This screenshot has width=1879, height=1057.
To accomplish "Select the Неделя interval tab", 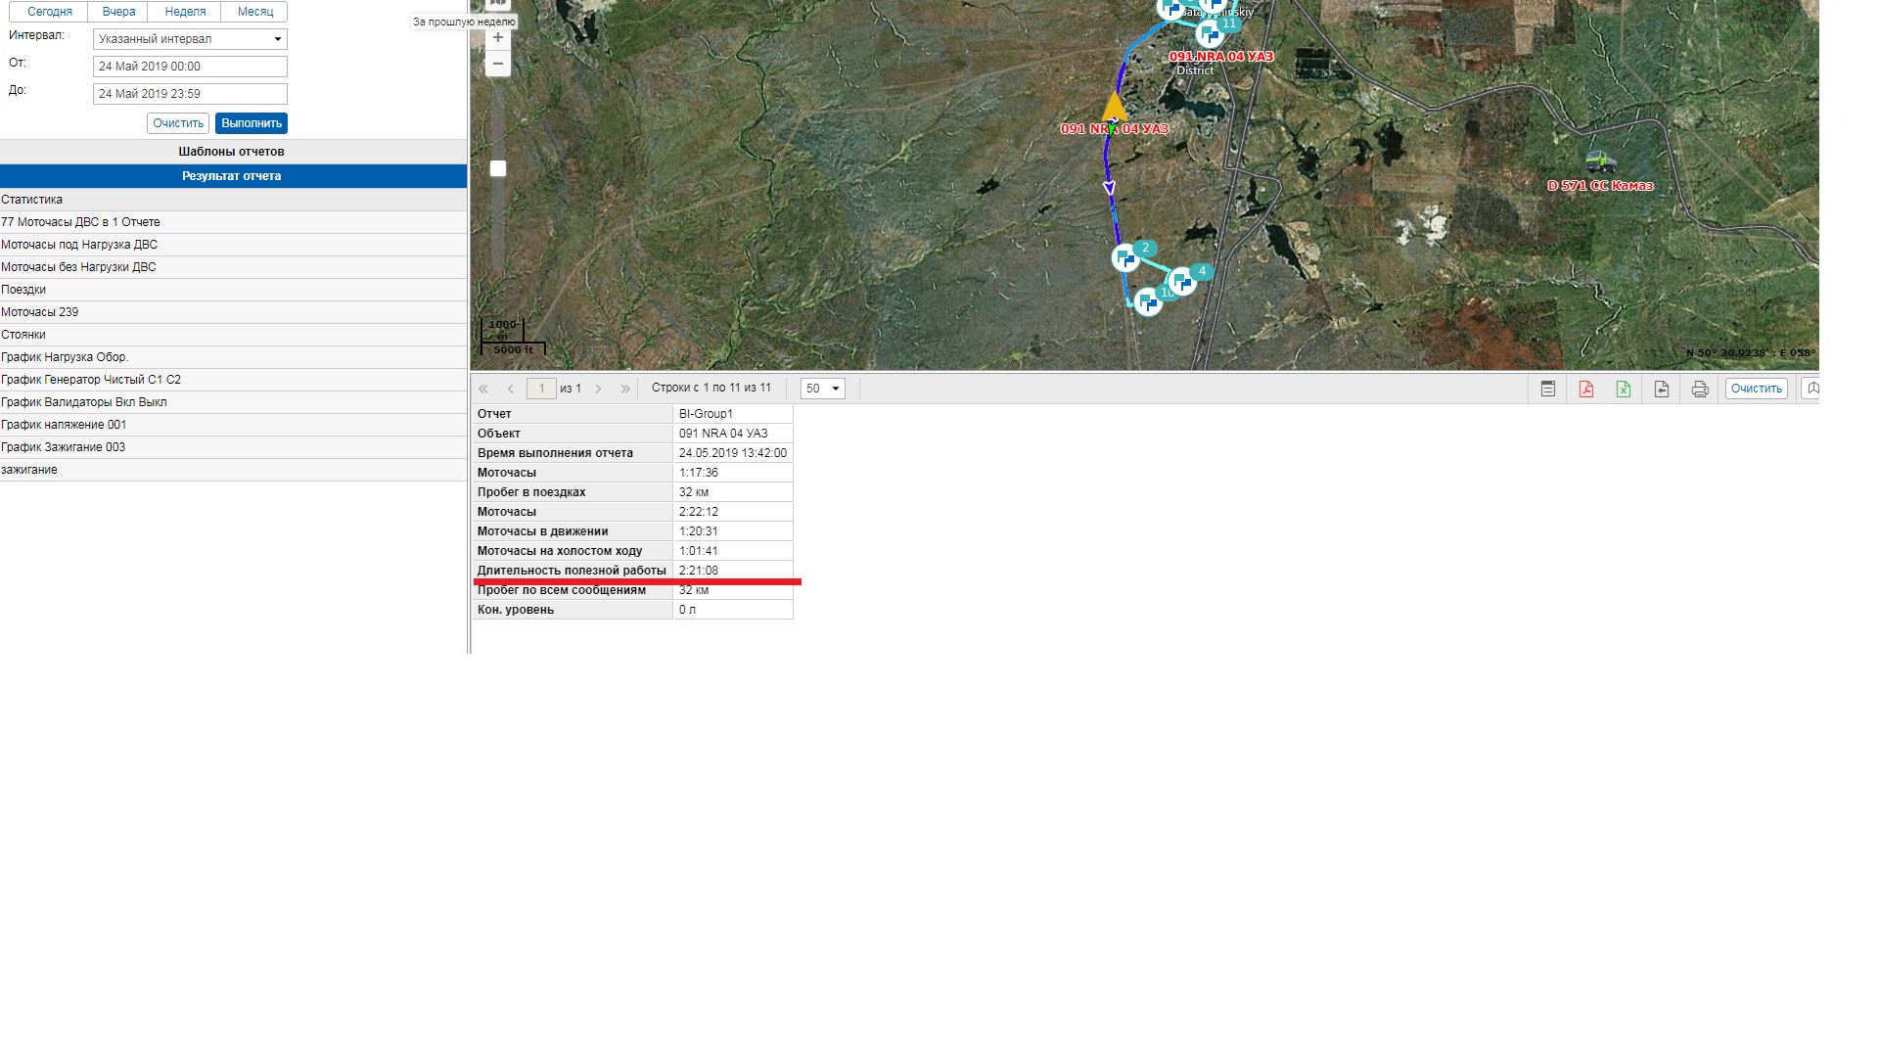I will tap(185, 12).
